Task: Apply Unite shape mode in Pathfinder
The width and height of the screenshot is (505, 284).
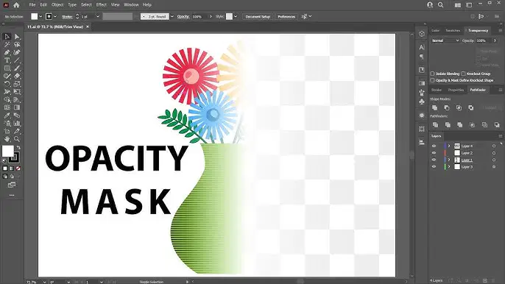Action: [x=435, y=107]
